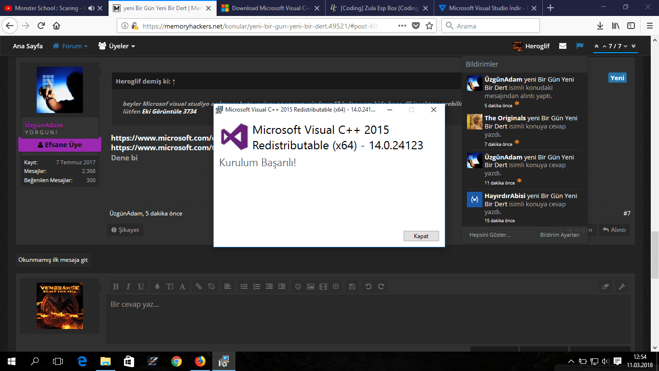Toggle italic formatting in the reply editor
Image resolution: width=659 pixels, height=371 pixels.
pos(128,286)
